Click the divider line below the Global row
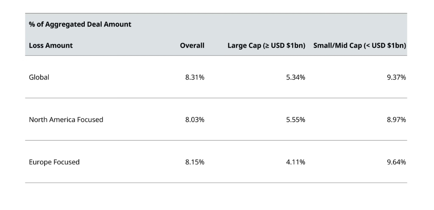Screen dimensions: 434x210 pos(216,98)
